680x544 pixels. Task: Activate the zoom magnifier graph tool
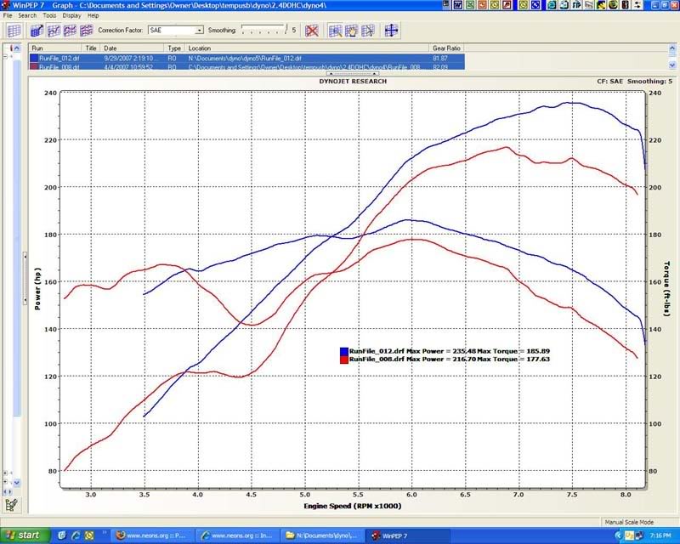(335, 31)
